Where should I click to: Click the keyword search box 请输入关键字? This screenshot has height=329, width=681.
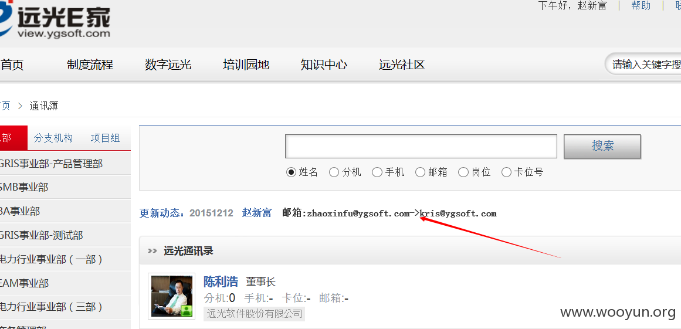click(643, 65)
